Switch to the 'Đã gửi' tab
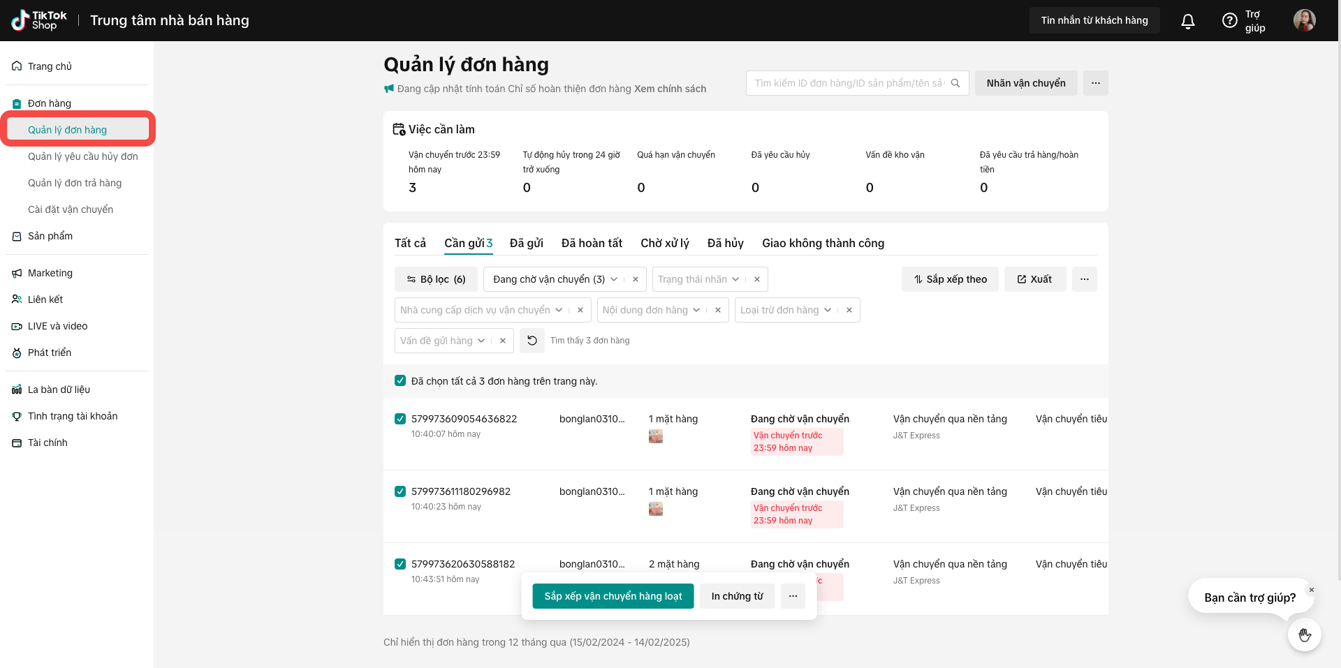 point(526,243)
